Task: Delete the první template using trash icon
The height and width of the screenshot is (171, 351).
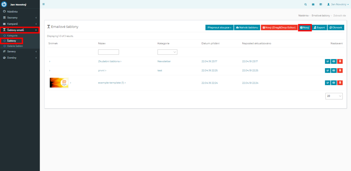Action: [340, 70]
